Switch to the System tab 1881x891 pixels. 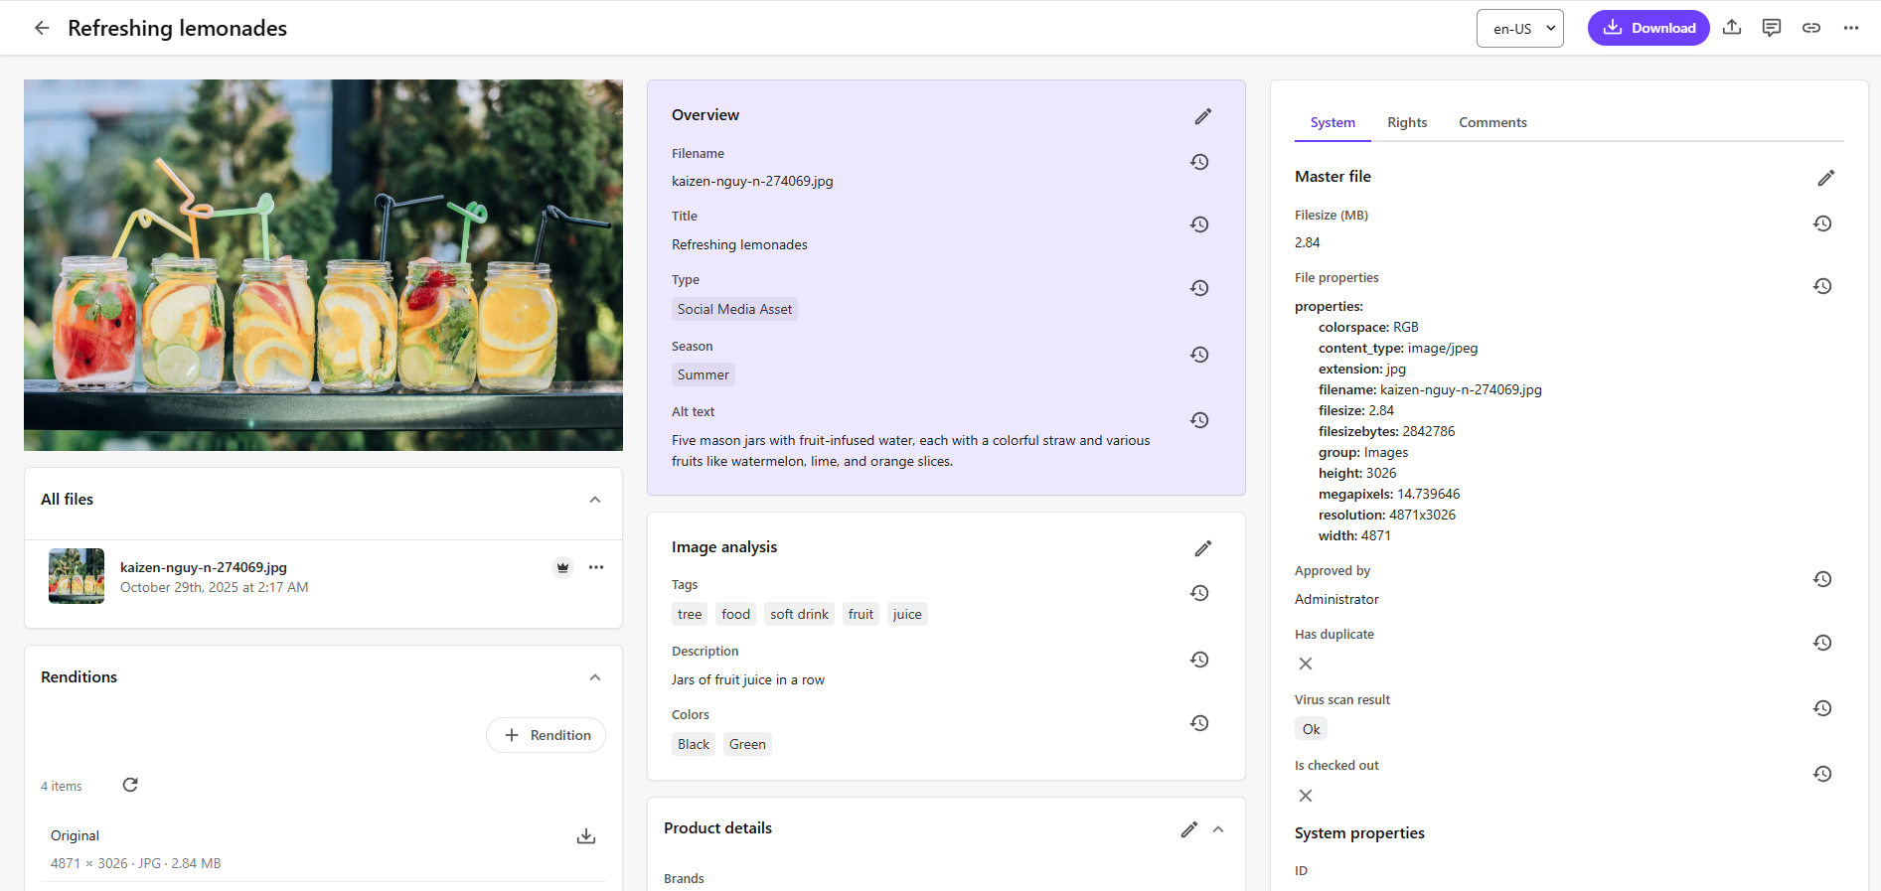coord(1332,122)
